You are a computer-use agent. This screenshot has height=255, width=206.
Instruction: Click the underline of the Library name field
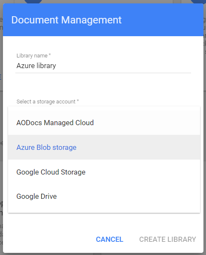click(x=103, y=73)
